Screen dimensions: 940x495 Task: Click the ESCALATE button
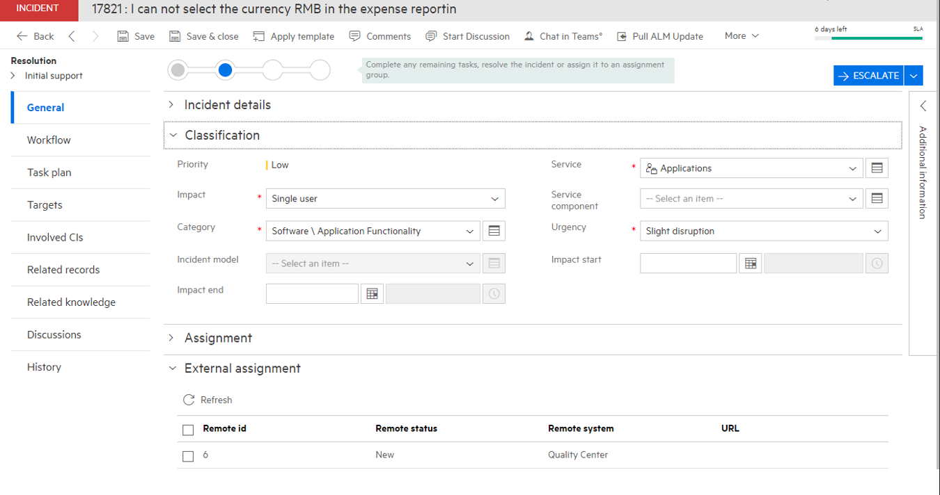click(x=868, y=75)
